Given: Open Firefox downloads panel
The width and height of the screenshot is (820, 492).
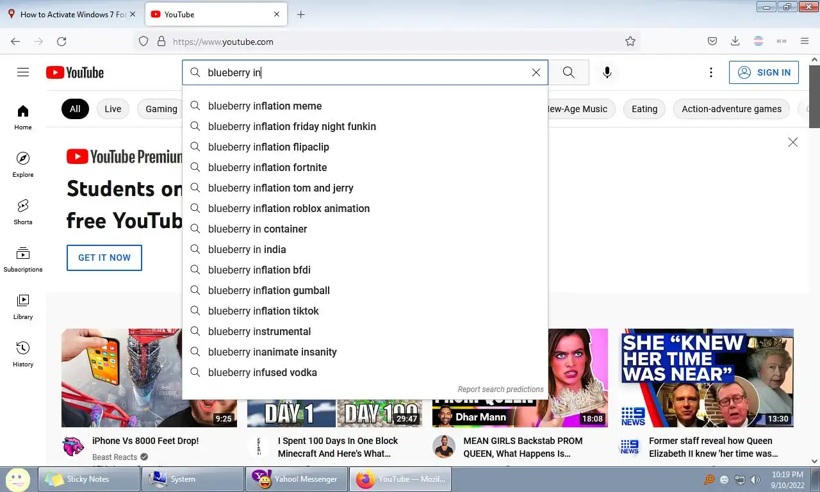Looking at the screenshot, I should coord(735,42).
